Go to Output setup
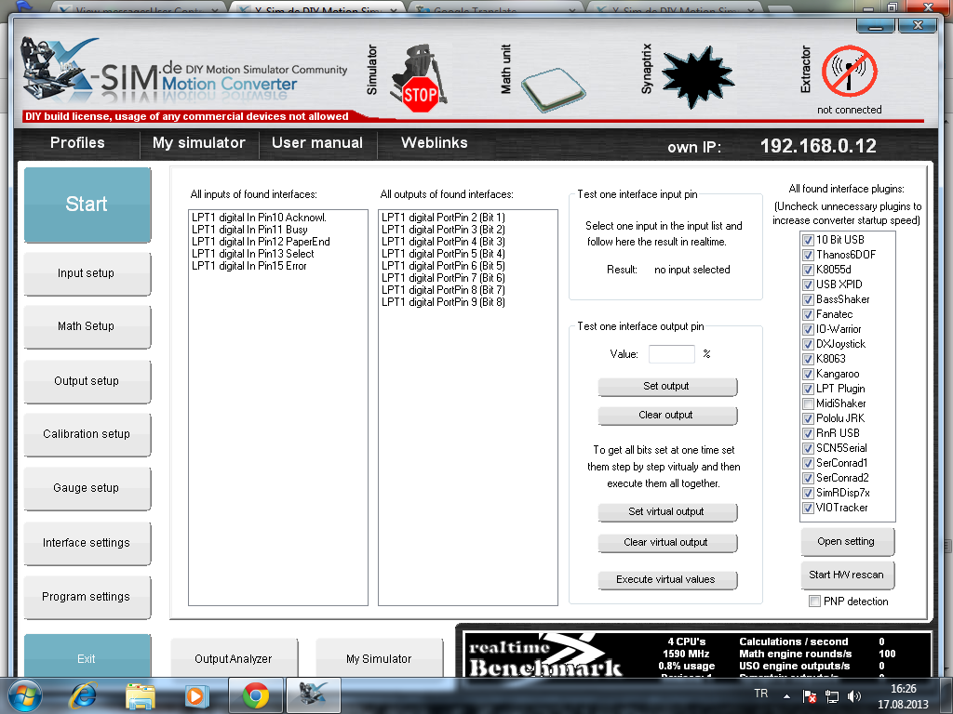The image size is (953, 714). click(87, 380)
